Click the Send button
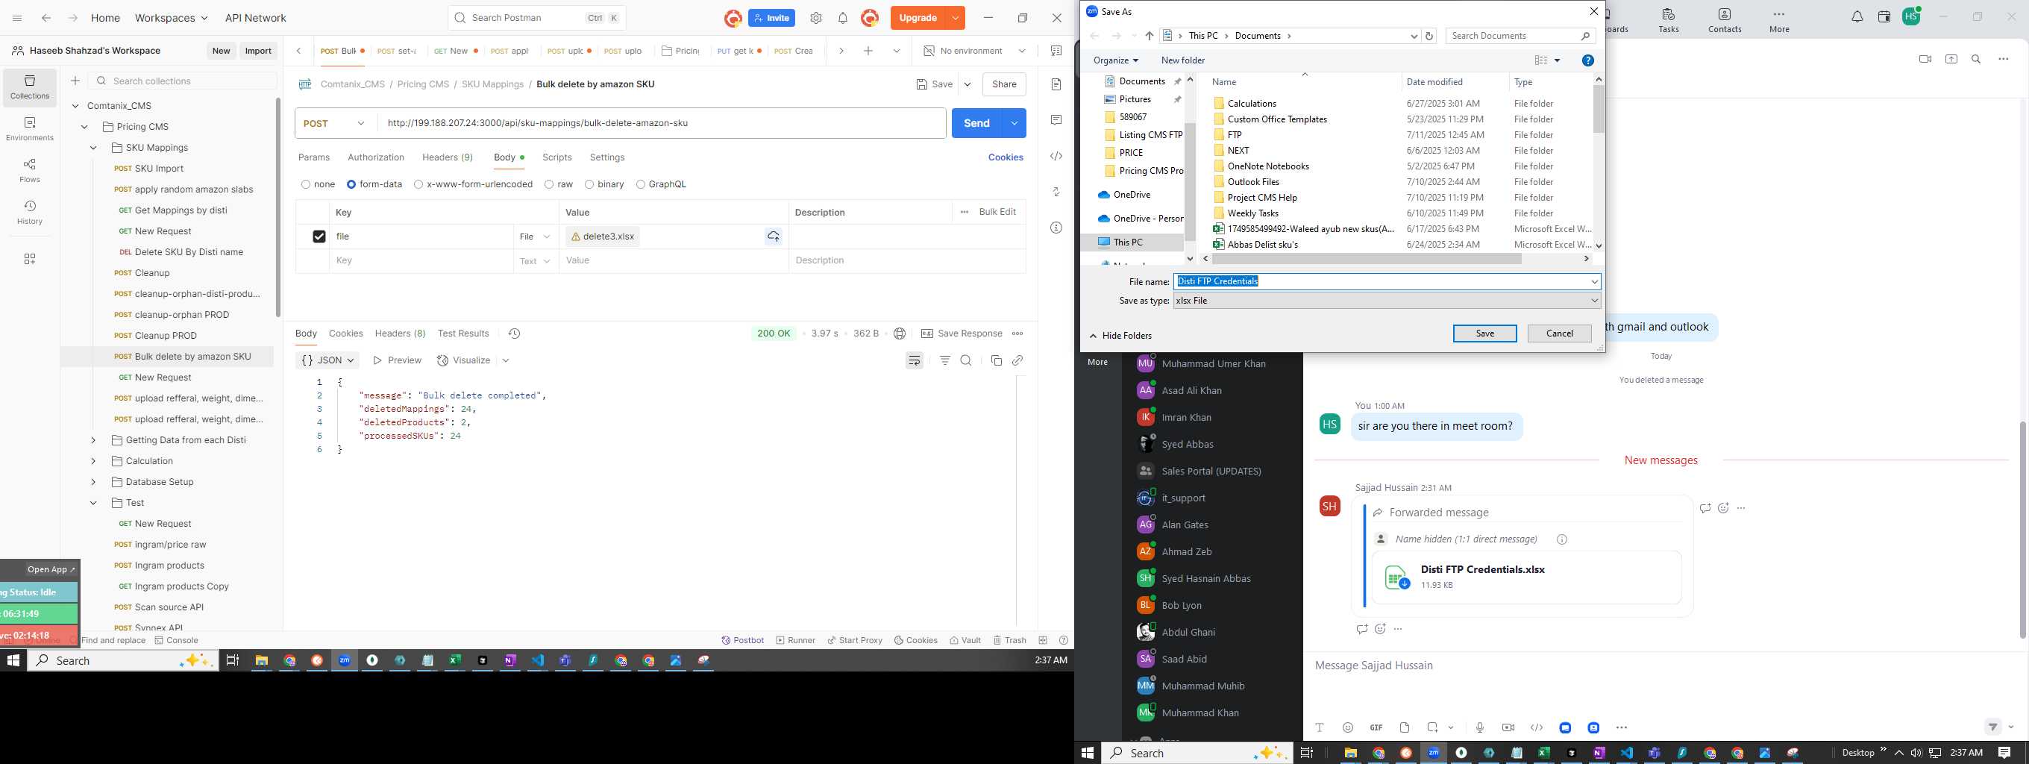This screenshot has height=764, width=2029. click(x=976, y=123)
